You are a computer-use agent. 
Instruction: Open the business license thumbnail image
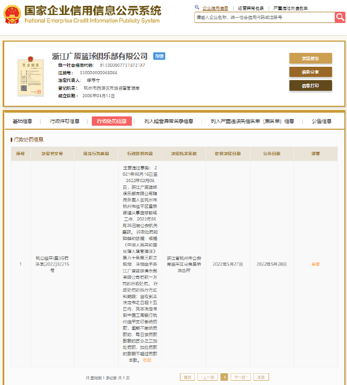[30, 76]
